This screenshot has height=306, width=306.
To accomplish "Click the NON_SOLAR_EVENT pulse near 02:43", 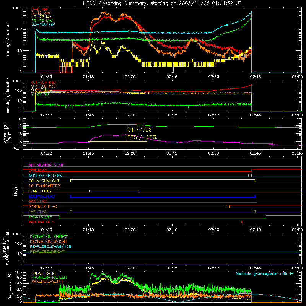I will [x=250, y=176].
